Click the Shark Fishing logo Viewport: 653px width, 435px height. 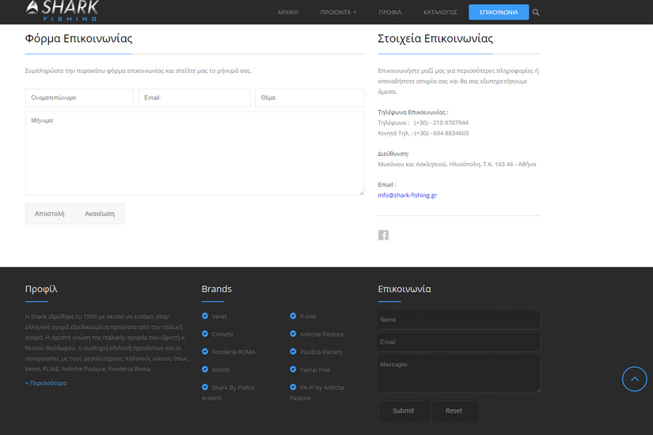point(62,10)
